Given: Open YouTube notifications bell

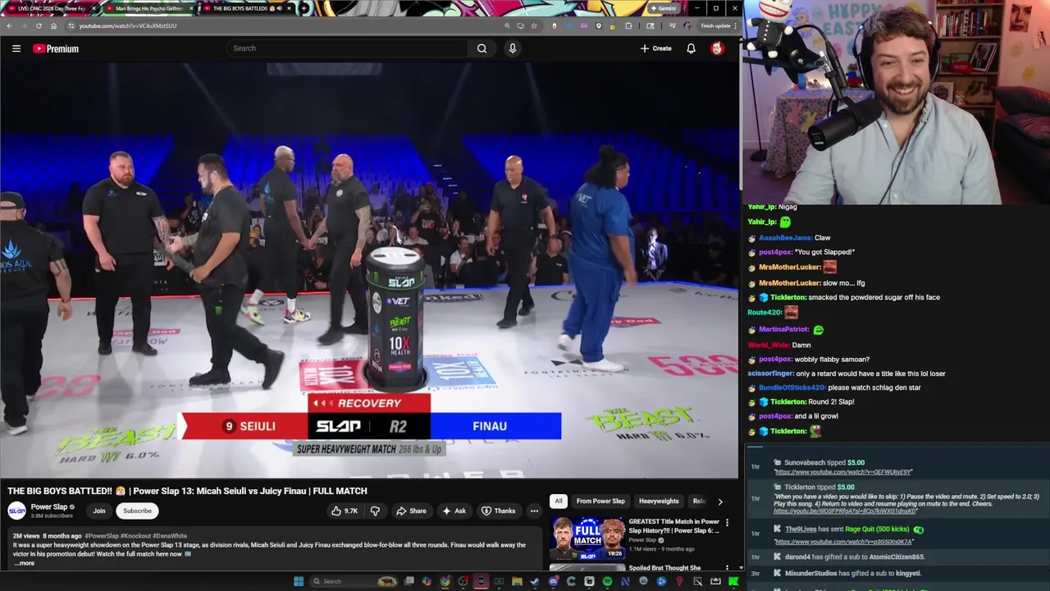Looking at the screenshot, I should pos(691,48).
